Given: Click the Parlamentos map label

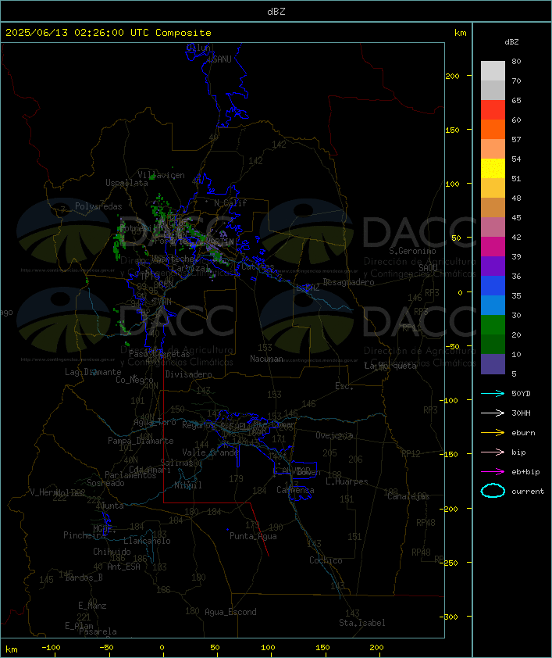Looking at the screenshot, I should (130, 475).
